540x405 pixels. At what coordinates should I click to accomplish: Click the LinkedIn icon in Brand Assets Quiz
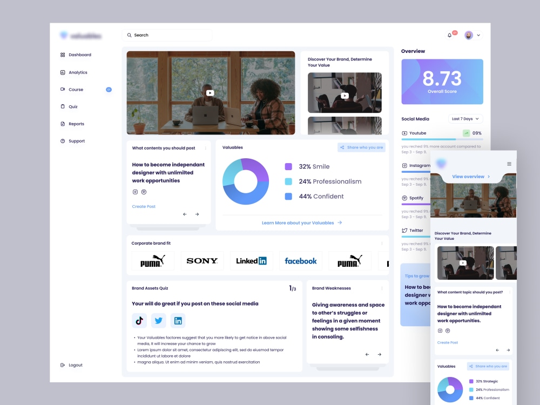[x=178, y=321]
